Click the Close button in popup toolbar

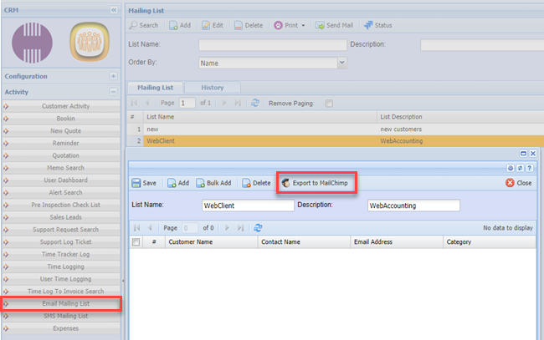point(519,183)
